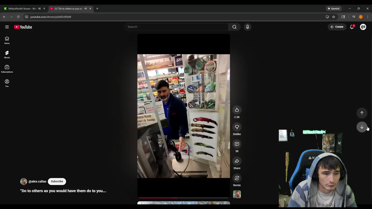Open the sound thumbnail below Remix
The height and width of the screenshot is (209, 372).
237,194
